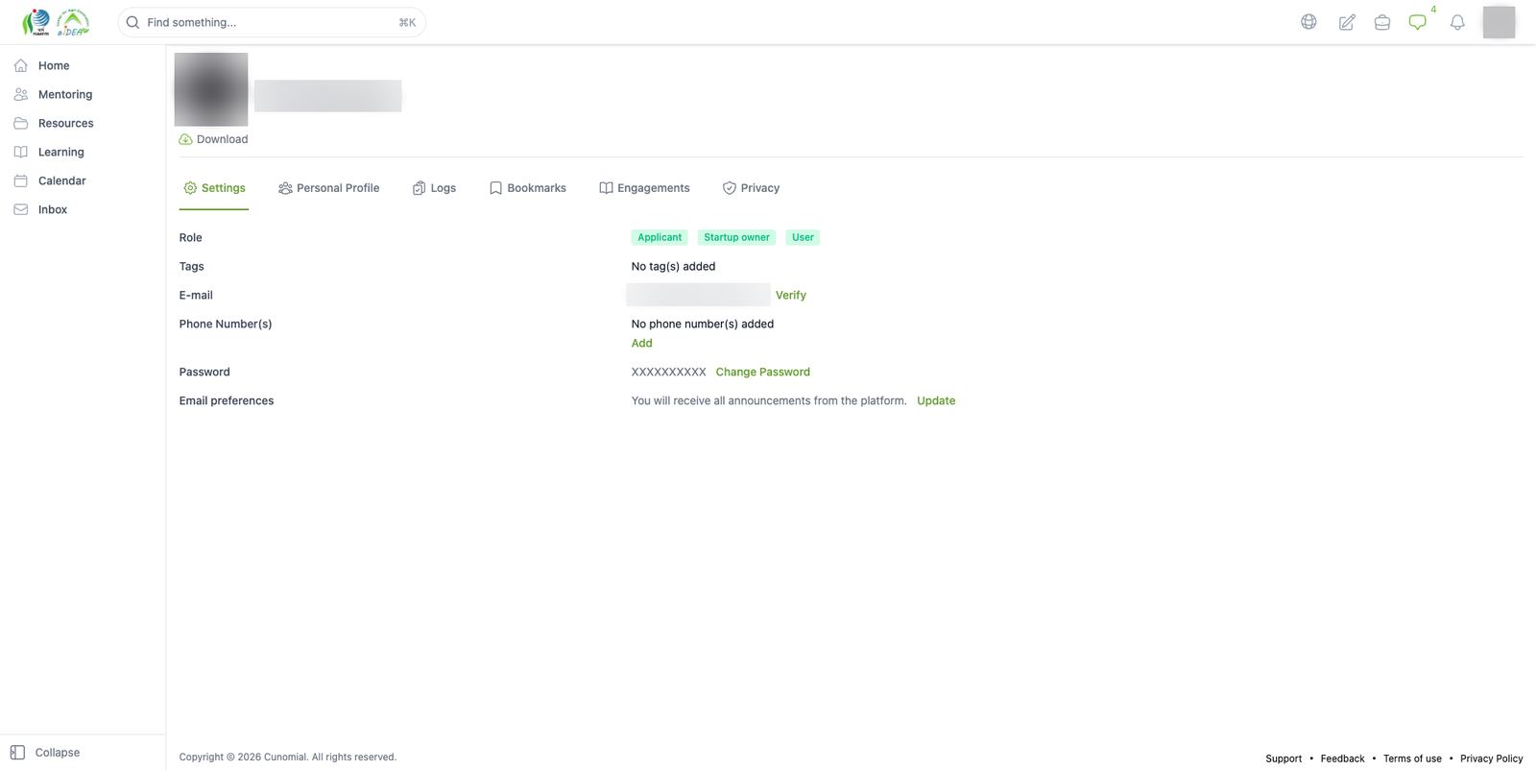Click the 'No phone number(s) added' text
Image resolution: width=1536 pixels, height=770 pixels.
click(703, 324)
